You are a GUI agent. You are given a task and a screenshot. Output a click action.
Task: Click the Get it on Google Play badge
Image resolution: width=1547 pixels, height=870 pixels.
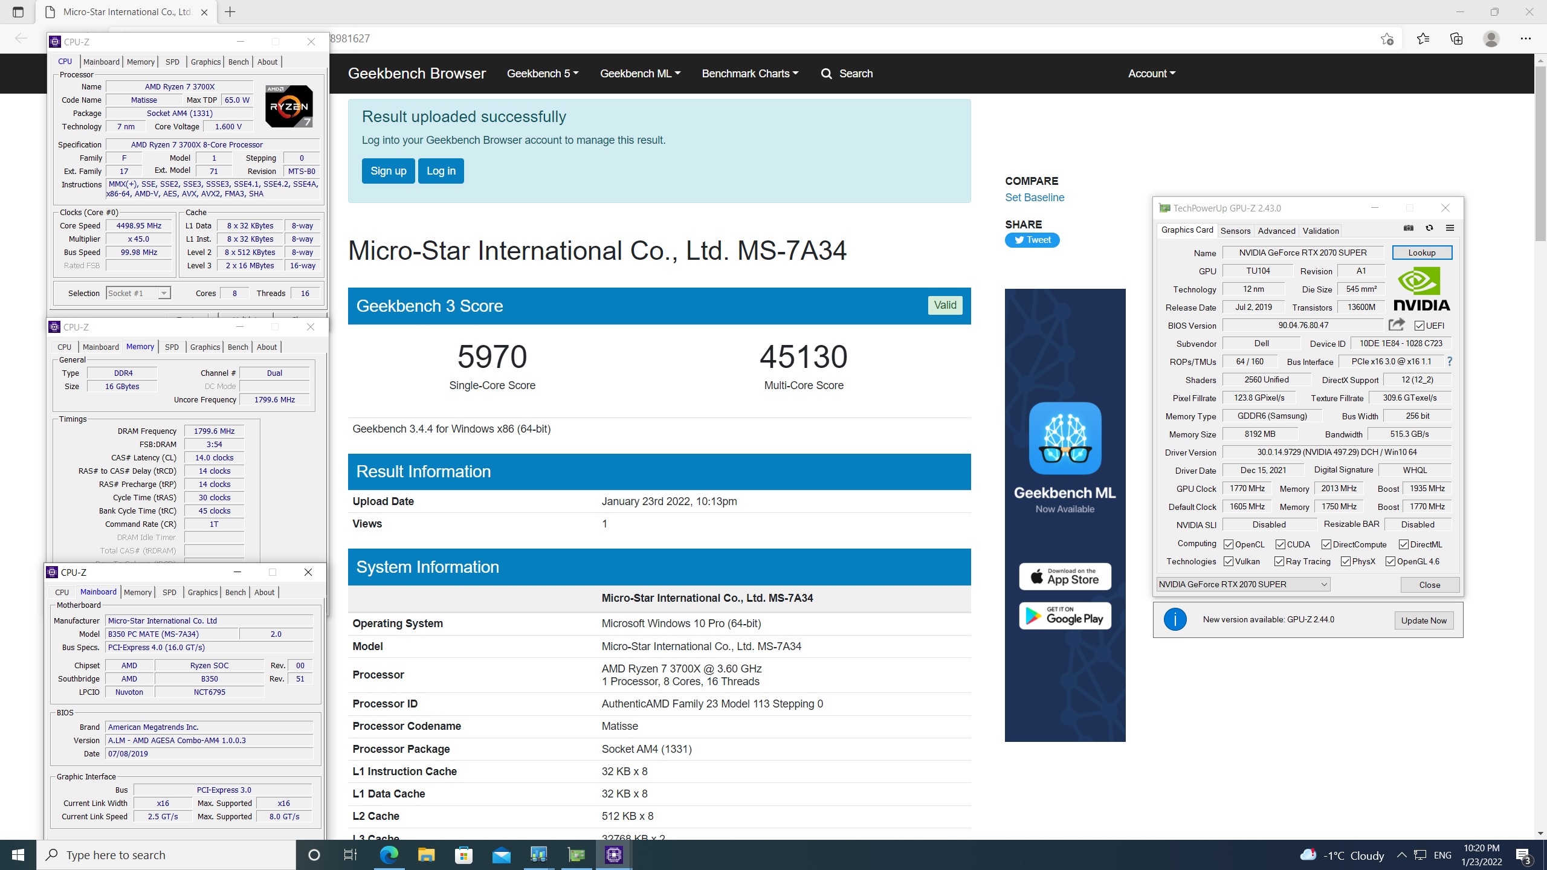pos(1065,616)
